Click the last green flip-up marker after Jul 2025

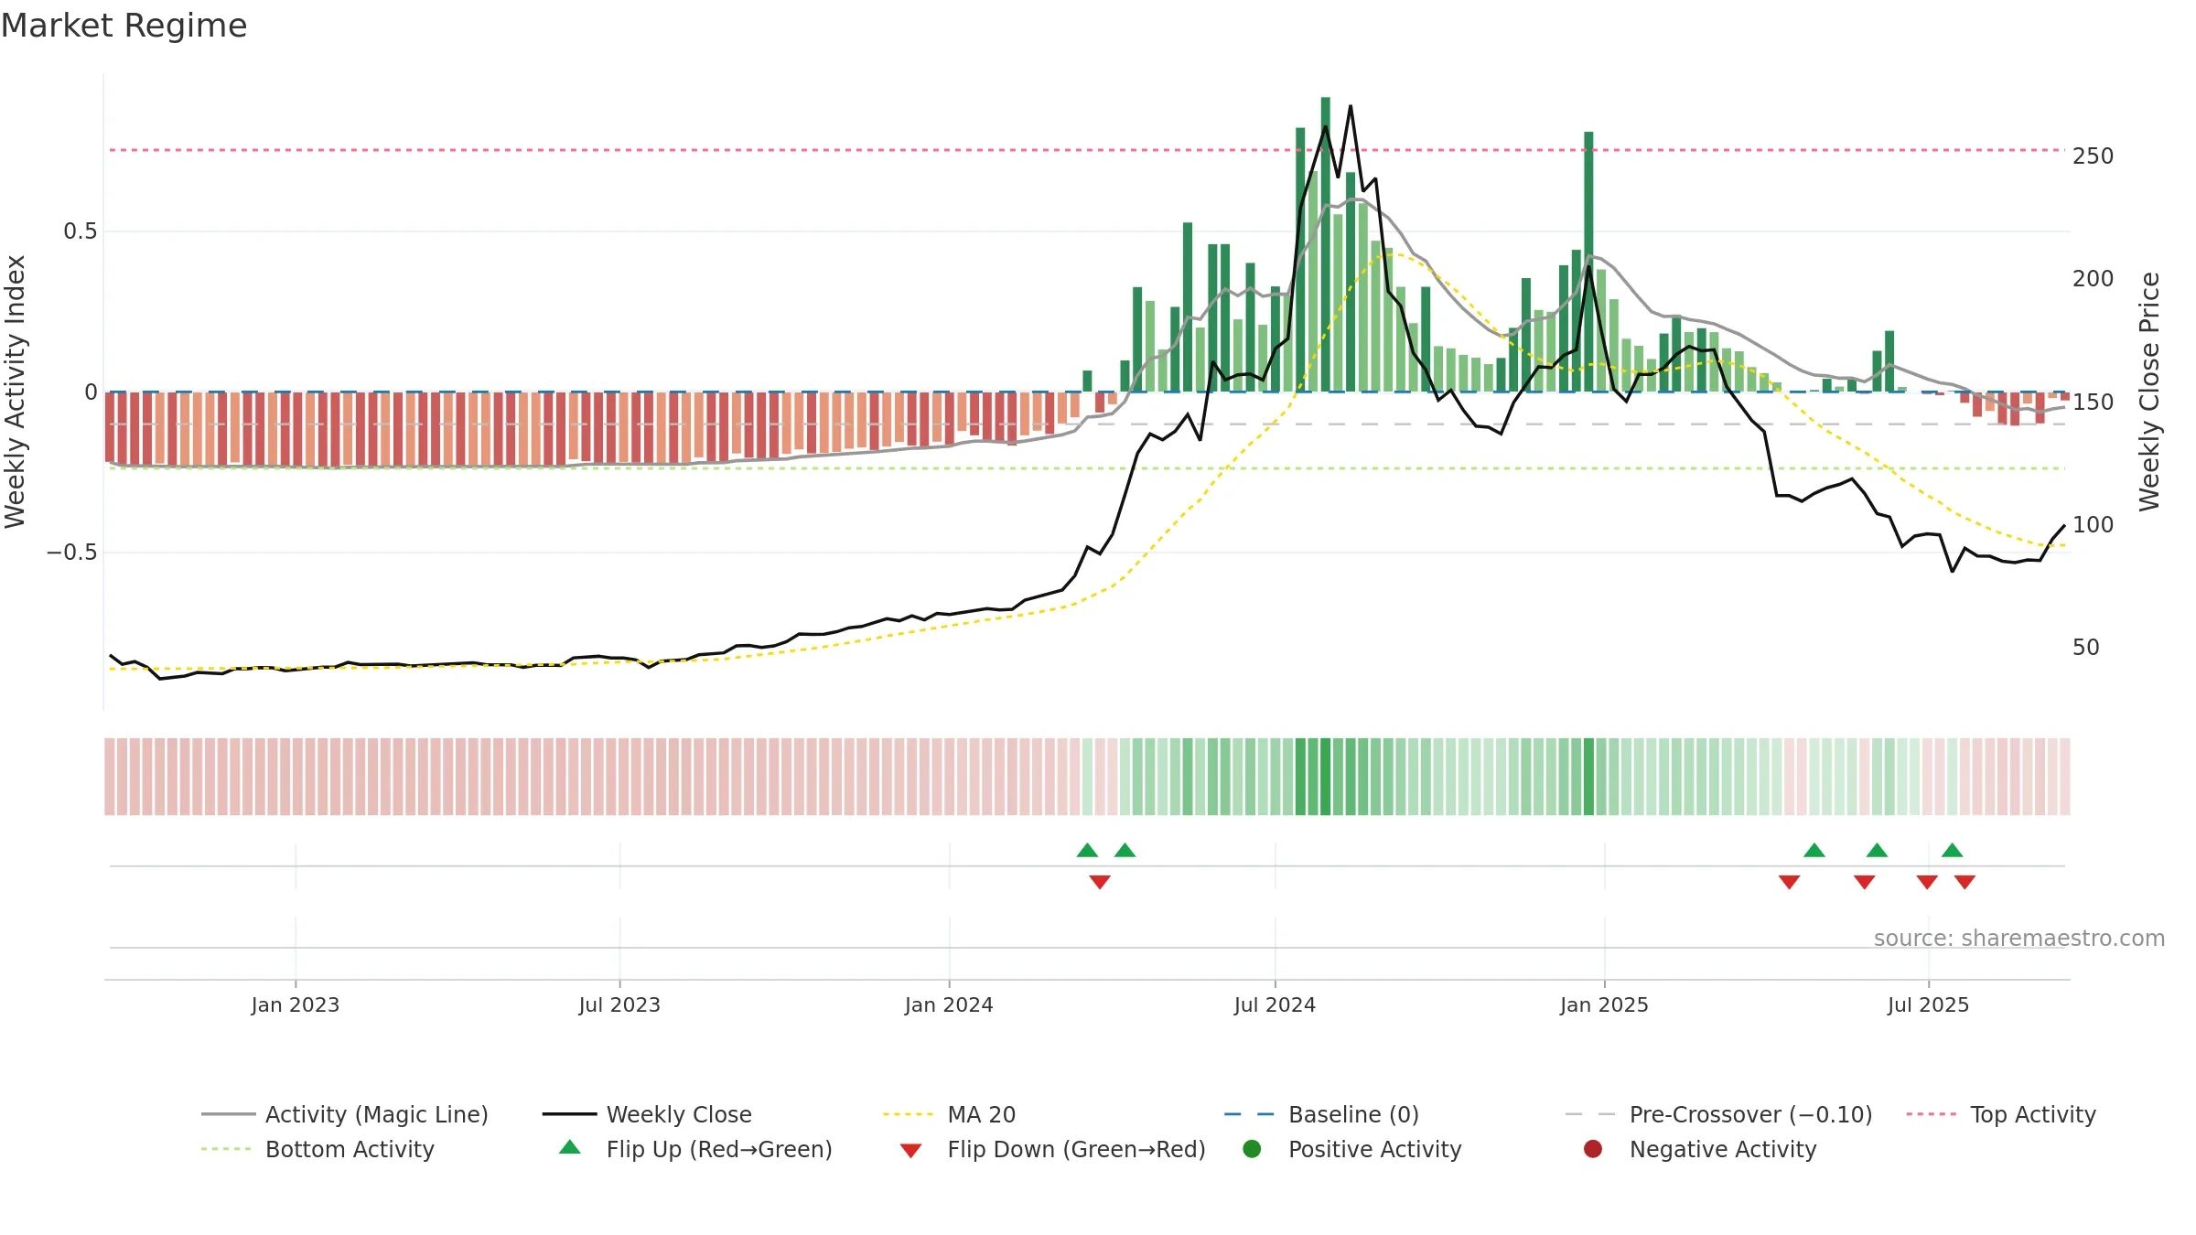[1952, 850]
